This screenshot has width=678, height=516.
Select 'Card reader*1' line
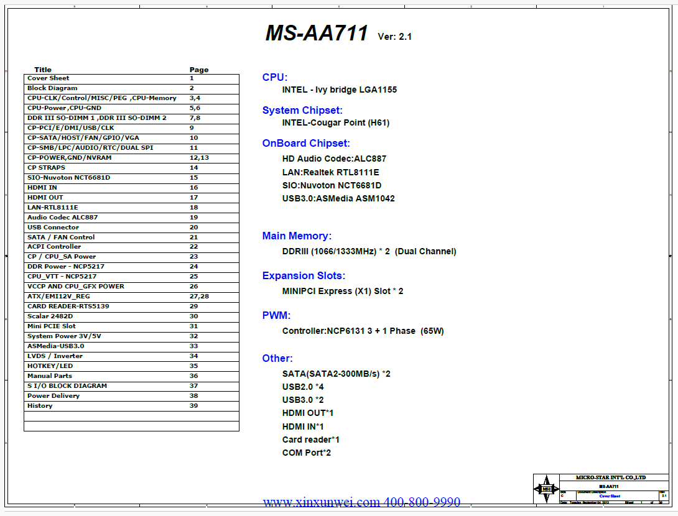click(311, 440)
